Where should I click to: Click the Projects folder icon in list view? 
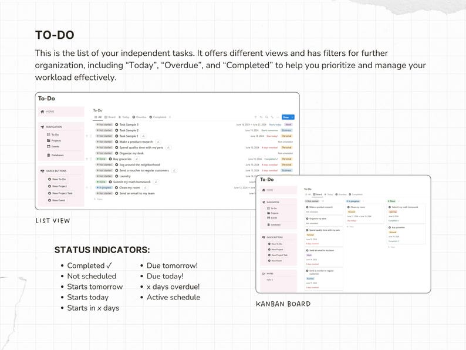tap(49, 141)
